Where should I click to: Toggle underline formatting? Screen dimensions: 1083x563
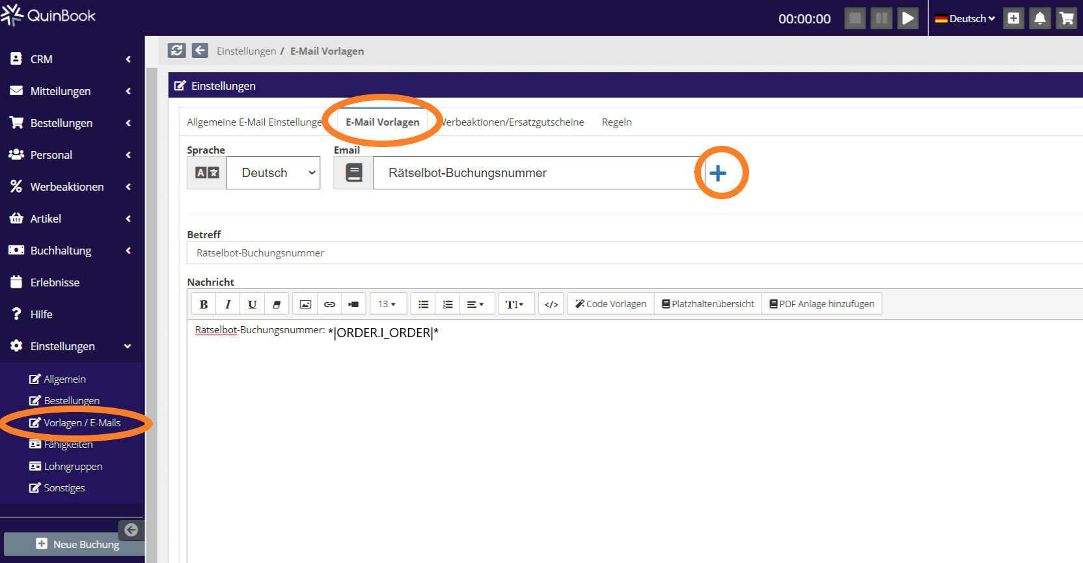(x=252, y=304)
